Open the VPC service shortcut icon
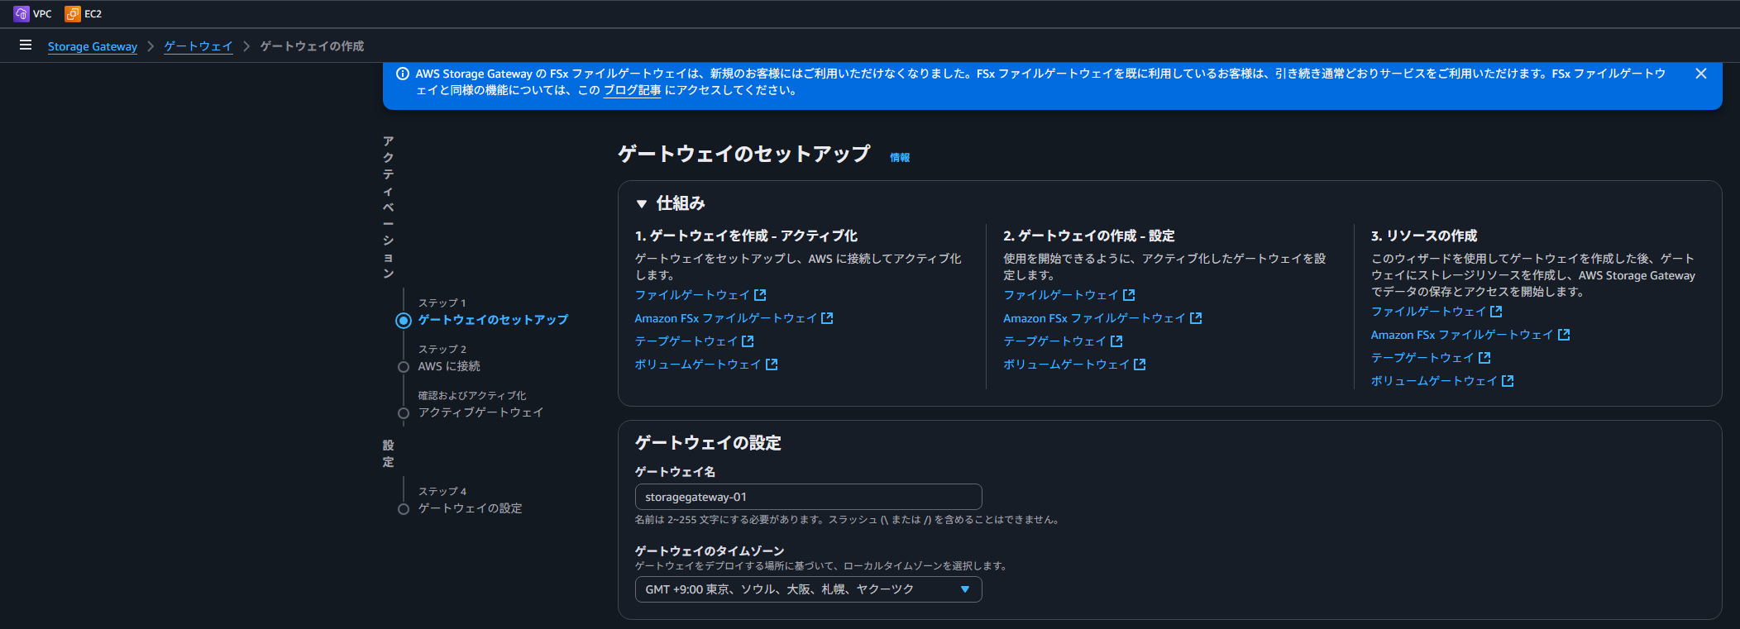Screen dimensions: 1740x629 [22, 14]
